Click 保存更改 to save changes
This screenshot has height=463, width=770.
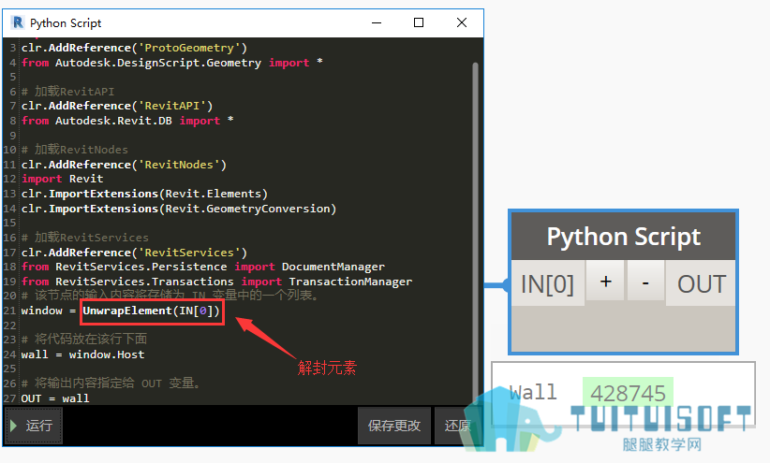click(393, 426)
